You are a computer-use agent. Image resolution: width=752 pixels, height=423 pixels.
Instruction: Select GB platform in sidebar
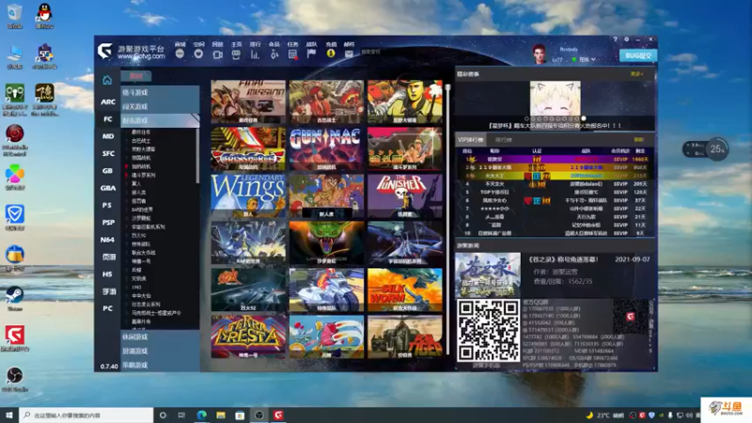tap(107, 171)
